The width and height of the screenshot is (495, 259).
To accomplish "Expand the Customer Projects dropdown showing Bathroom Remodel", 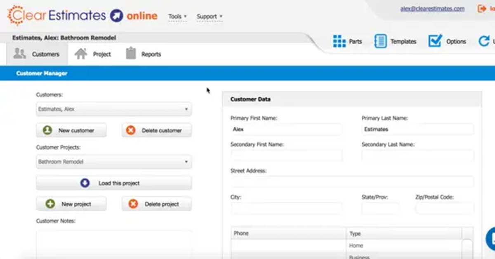I will (x=114, y=162).
